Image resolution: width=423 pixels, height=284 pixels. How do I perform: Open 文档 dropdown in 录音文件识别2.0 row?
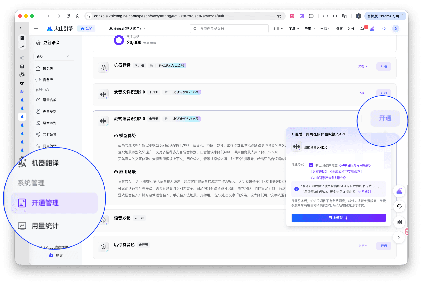[x=363, y=93]
